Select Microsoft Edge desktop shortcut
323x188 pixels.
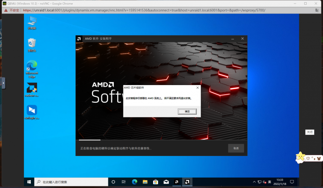tap(32, 69)
